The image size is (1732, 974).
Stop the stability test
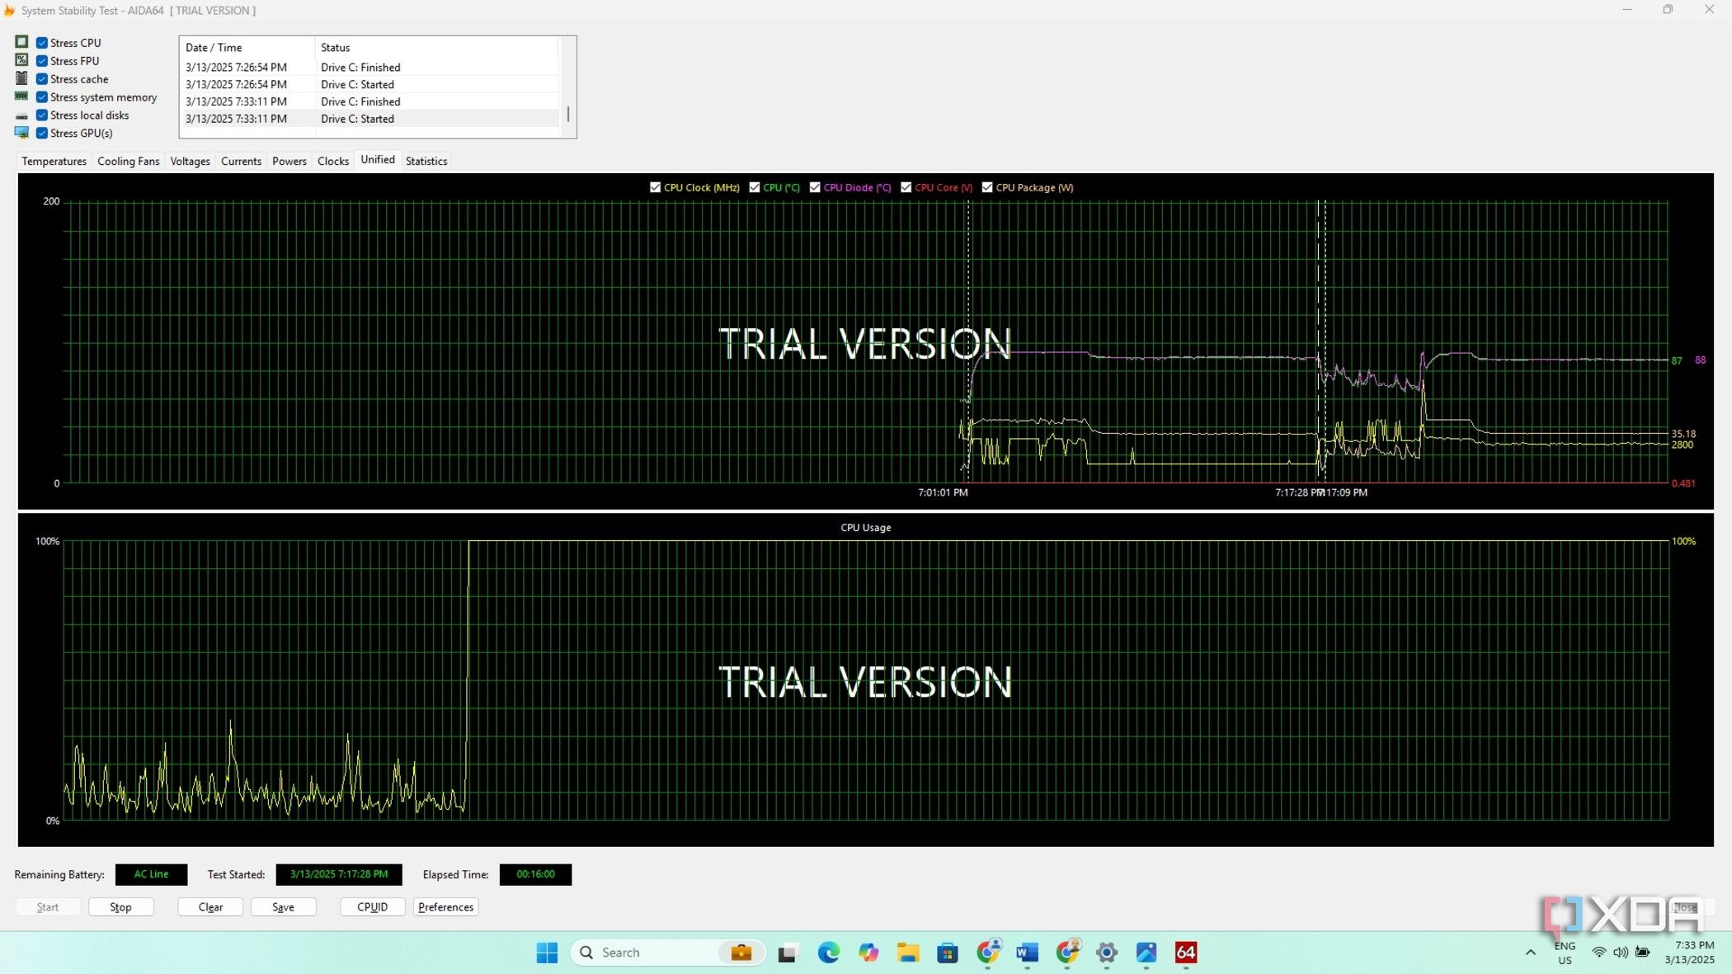120,907
